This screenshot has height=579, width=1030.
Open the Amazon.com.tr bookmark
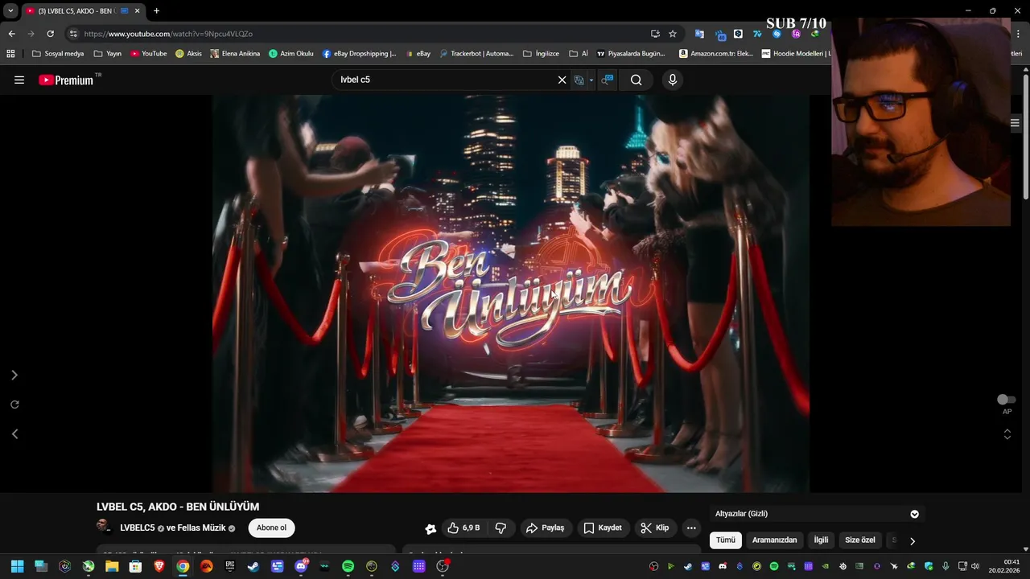click(x=716, y=54)
